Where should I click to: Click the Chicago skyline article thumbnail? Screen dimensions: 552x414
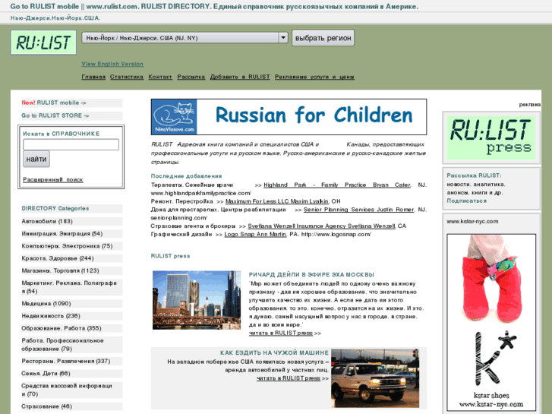pos(197,300)
